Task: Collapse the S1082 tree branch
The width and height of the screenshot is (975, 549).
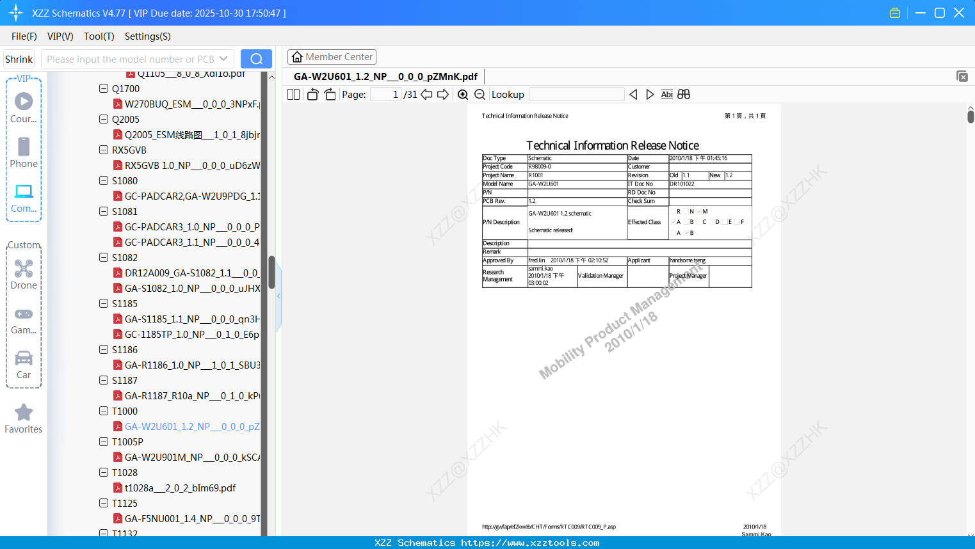Action: (x=103, y=257)
